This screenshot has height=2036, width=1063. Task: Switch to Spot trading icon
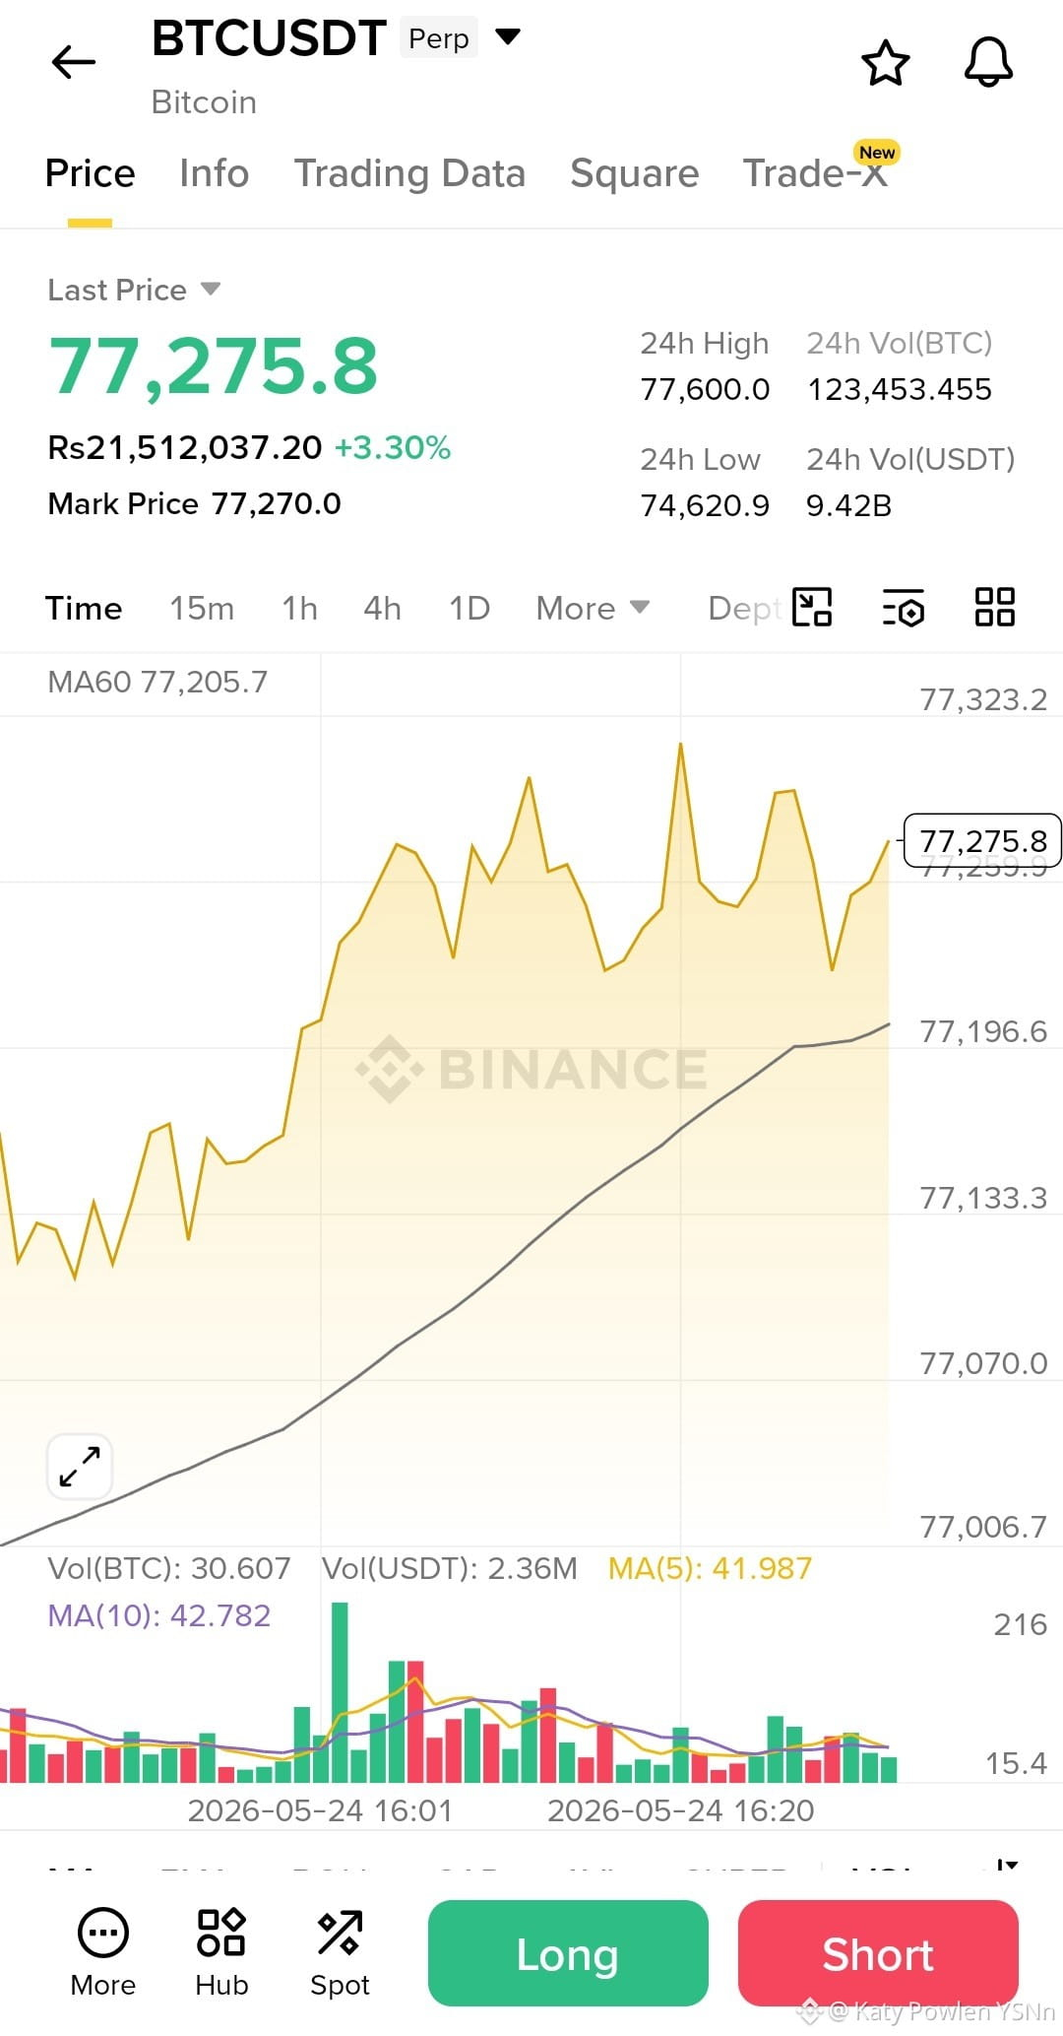coord(340,1953)
